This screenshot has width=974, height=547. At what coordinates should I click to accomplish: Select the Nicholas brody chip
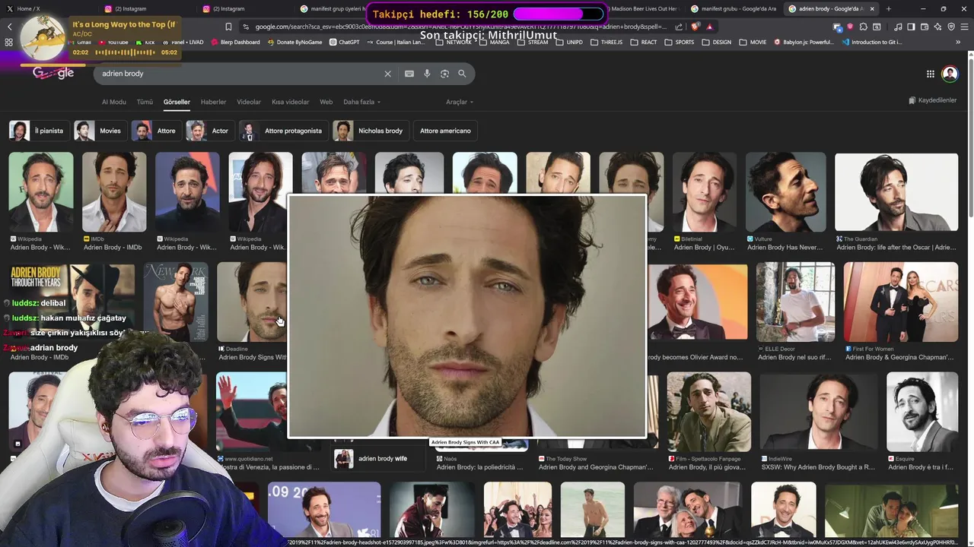coord(370,131)
